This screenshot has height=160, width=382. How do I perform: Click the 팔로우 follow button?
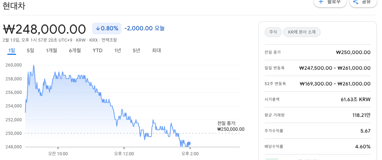coord(330,2)
